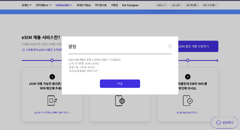Confirm the alert with the blue 확인 button
The width and height of the screenshot is (240, 130).
pos(120,83)
